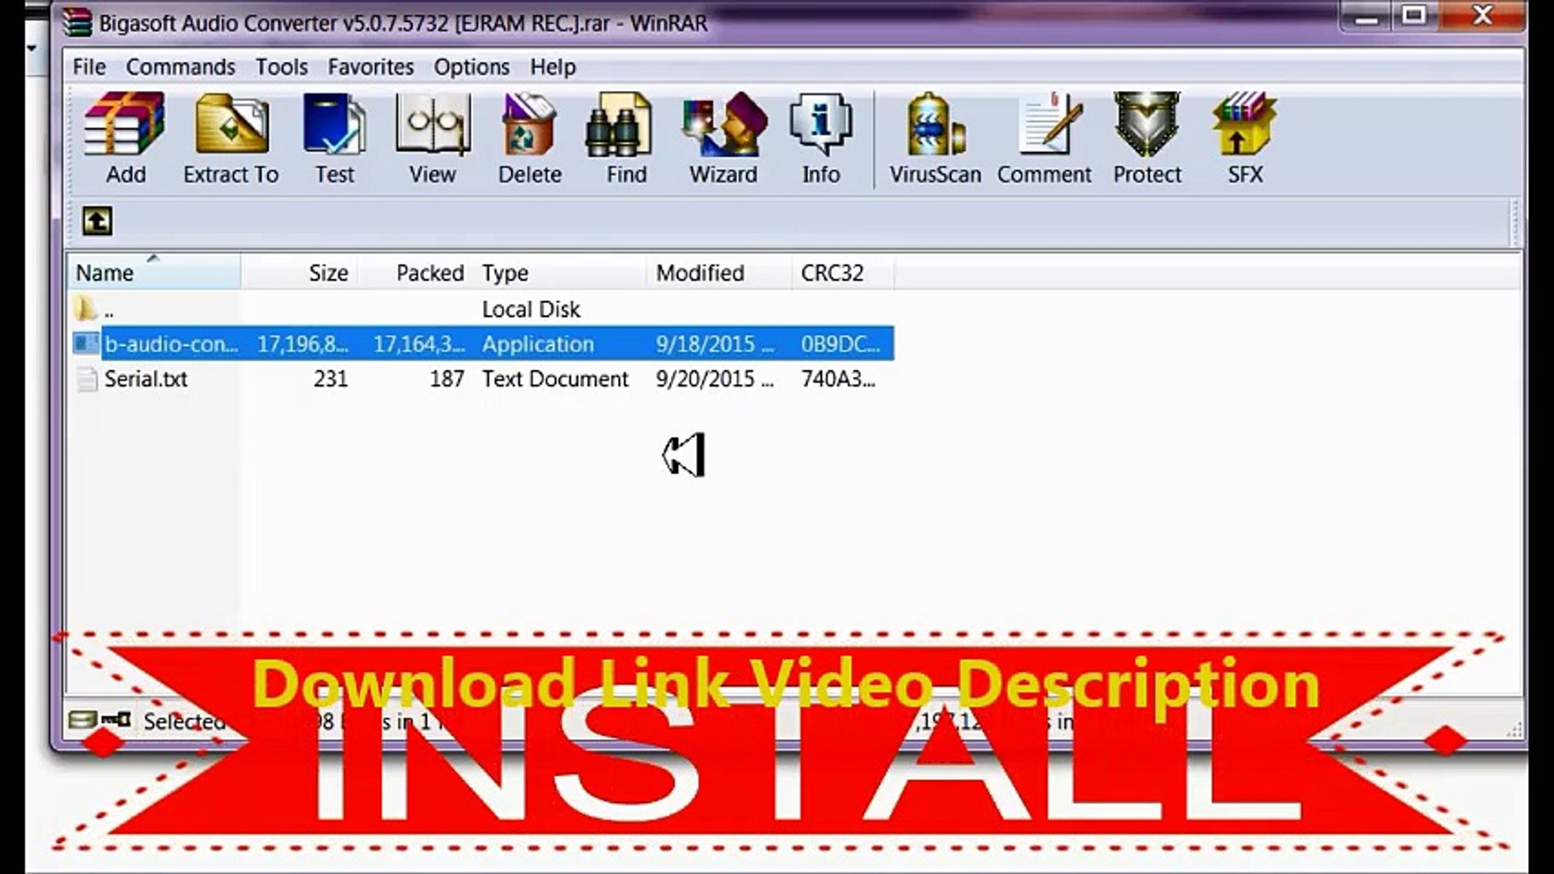Viewport: 1554px width, 874px height.
Task: Click the 17,196,8... size value
Action: [303, 344]
